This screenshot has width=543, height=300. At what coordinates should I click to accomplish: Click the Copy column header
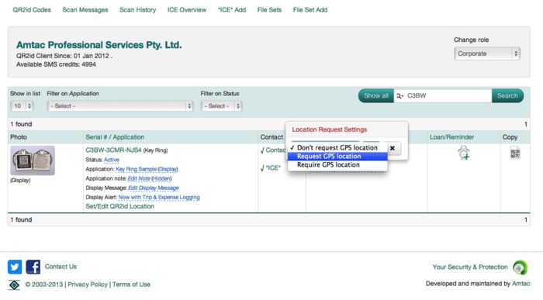[510, 137]
